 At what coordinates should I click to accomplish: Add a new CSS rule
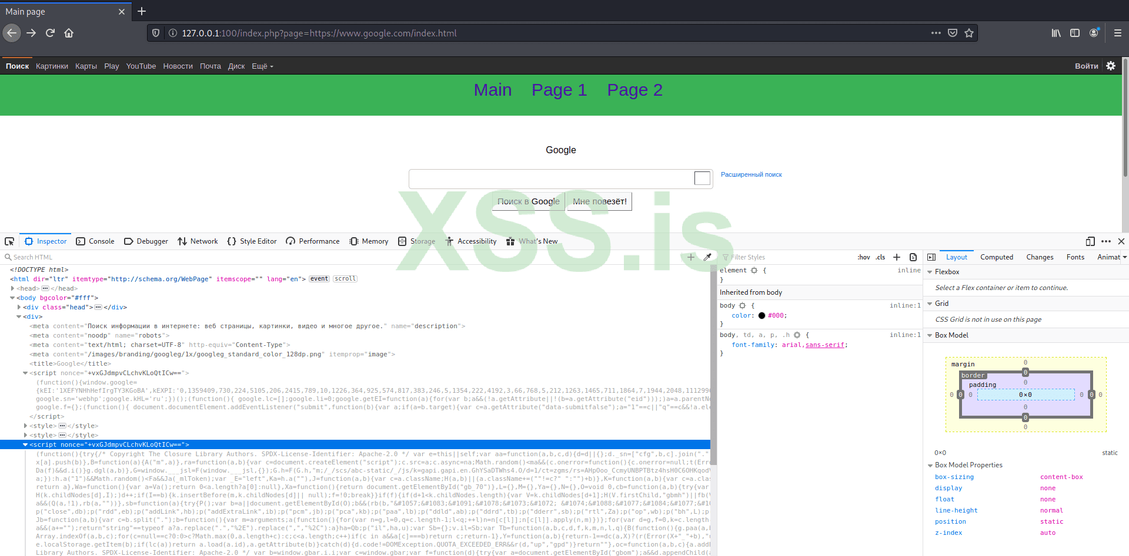pyautogui.click(x=897, y=257)
